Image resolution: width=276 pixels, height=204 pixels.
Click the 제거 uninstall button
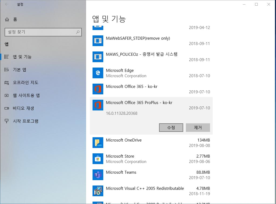point(198,128)
